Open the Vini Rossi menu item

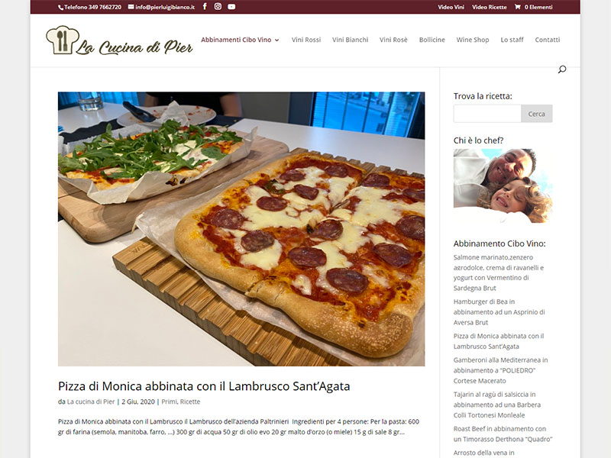(306, 40)
